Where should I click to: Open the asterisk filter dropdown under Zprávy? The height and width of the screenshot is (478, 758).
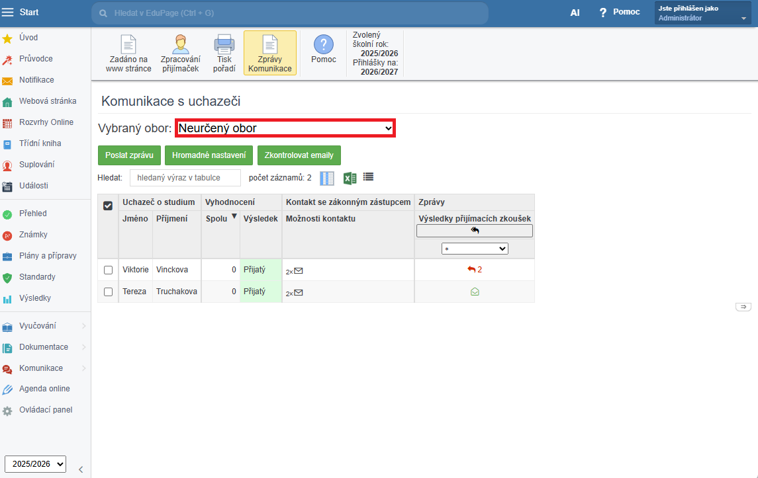pos(475,249)
